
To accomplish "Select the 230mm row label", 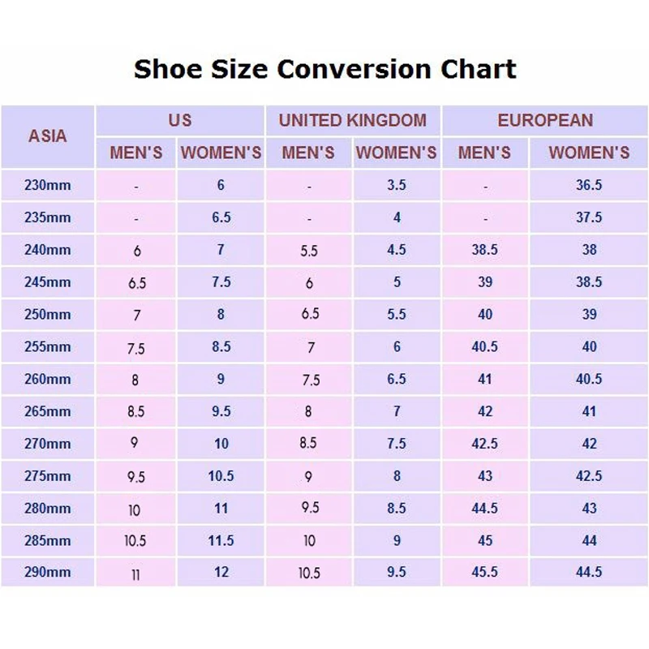I will pos(48,185).
